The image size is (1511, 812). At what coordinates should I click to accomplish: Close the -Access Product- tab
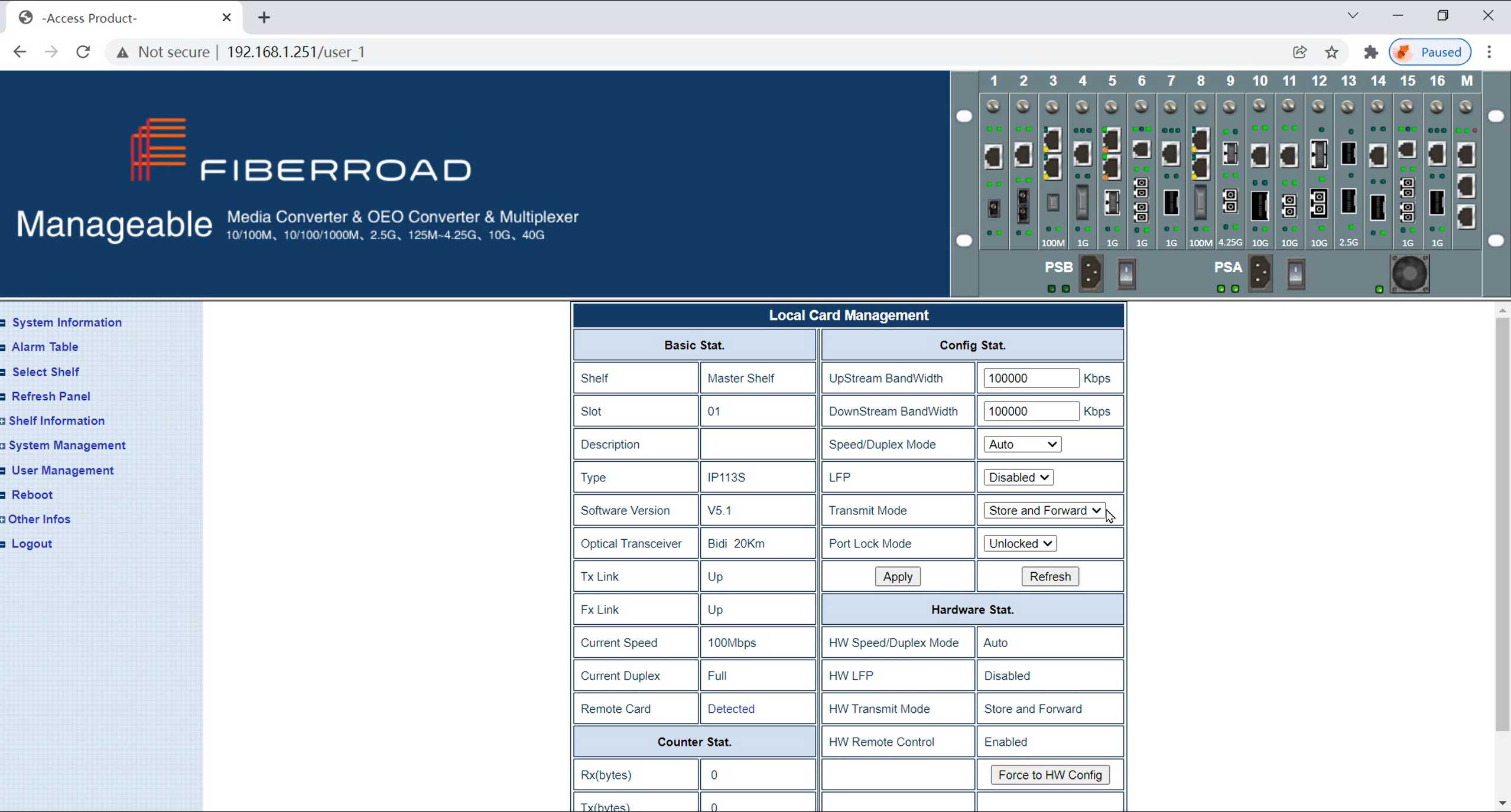coord(227,18)
